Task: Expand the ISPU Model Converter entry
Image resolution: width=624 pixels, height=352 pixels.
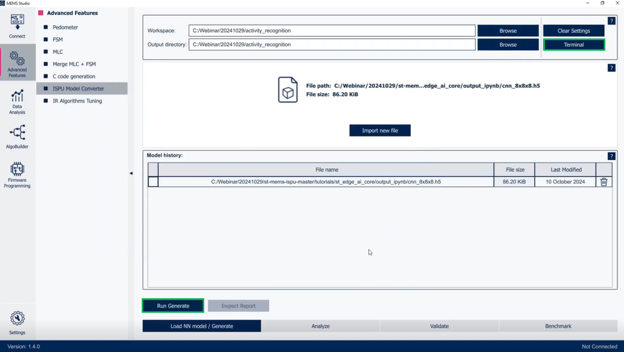Action: click(78, 88)
